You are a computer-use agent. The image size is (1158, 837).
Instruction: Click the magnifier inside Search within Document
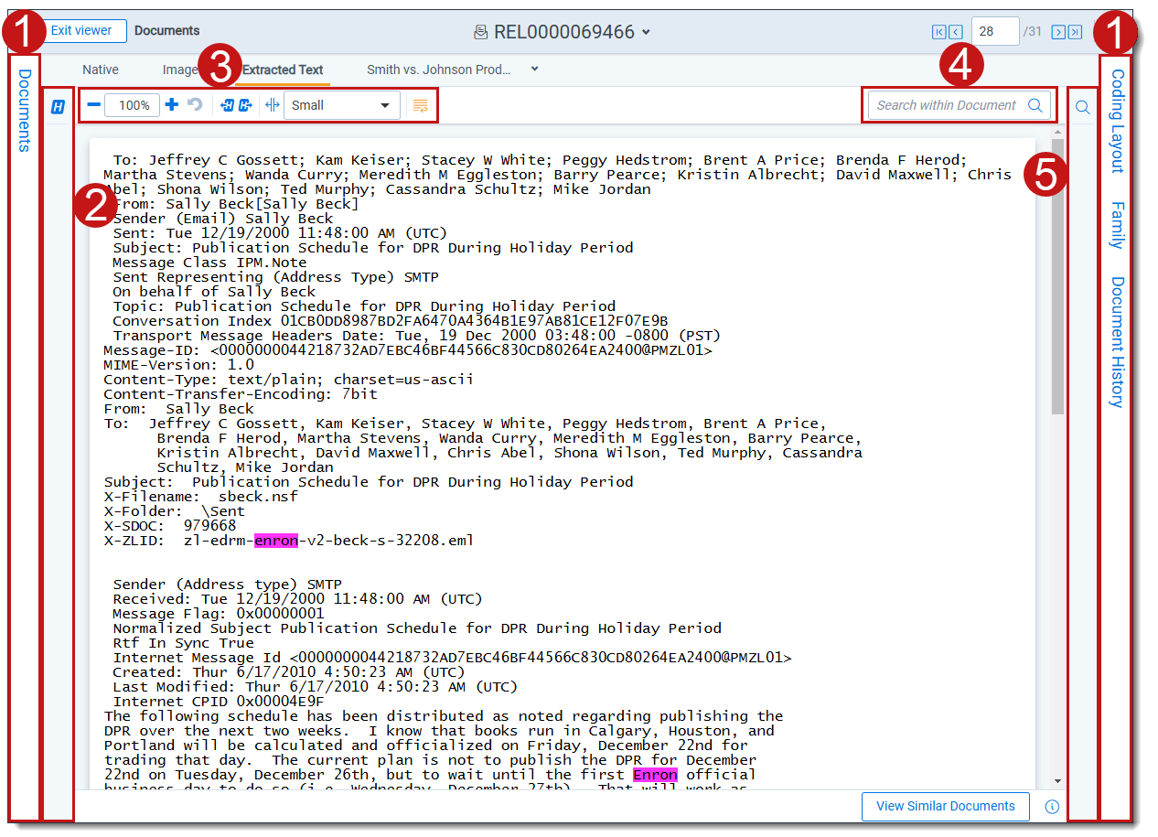tap(1035, 105)
